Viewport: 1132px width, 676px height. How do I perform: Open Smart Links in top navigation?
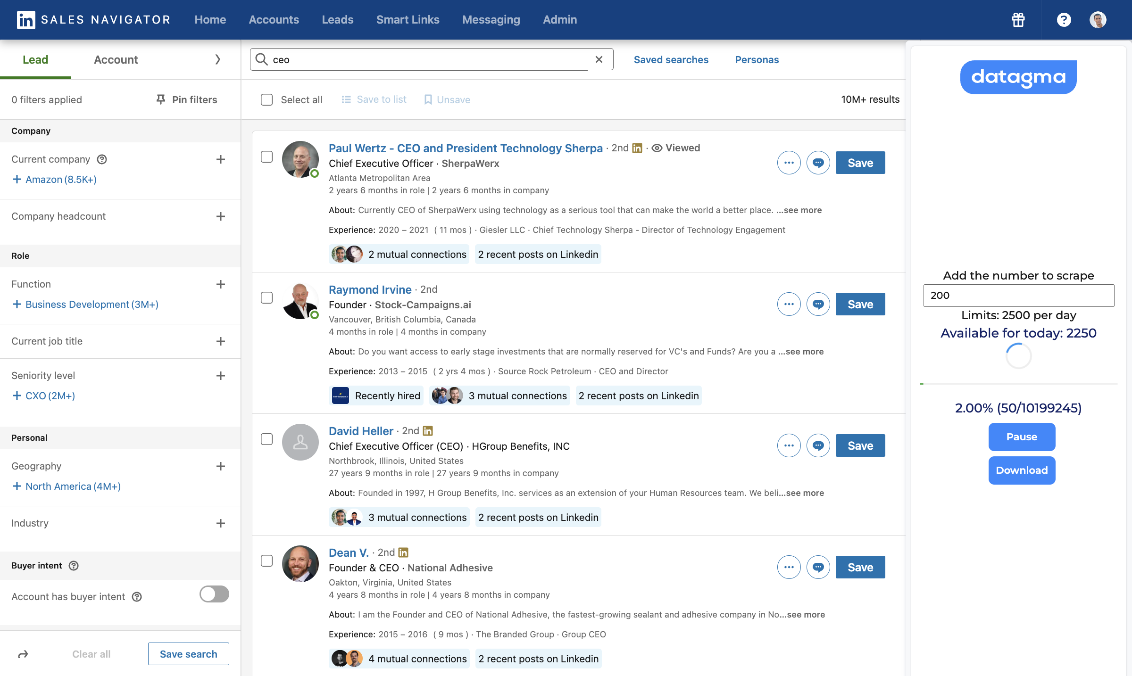[408, 20]
